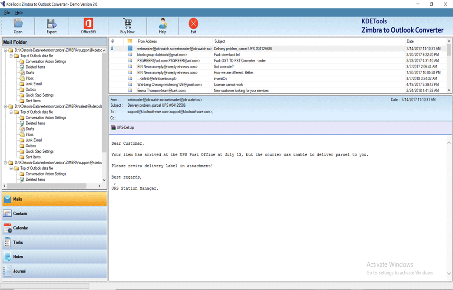Collapse the salest@kdetools mailbox root node
The image size is (453, 290).
5,107
